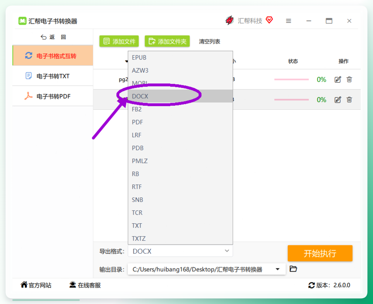Choose PDF in format list
The width and height of the screenshot is (373, 304).
[x=180, y=122]
